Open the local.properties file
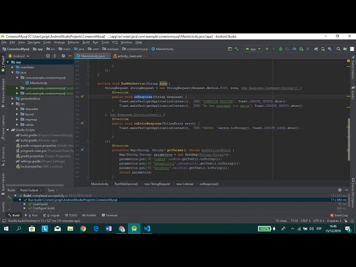The height and width of the screenshot is (267, 356). pyautogui.click(x=39, y=166)
